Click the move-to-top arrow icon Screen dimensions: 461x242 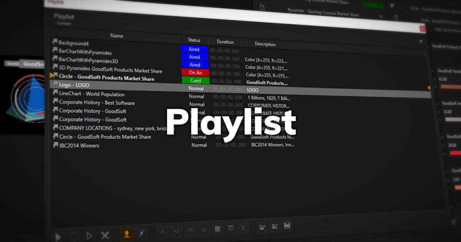[x=190, y=230]
